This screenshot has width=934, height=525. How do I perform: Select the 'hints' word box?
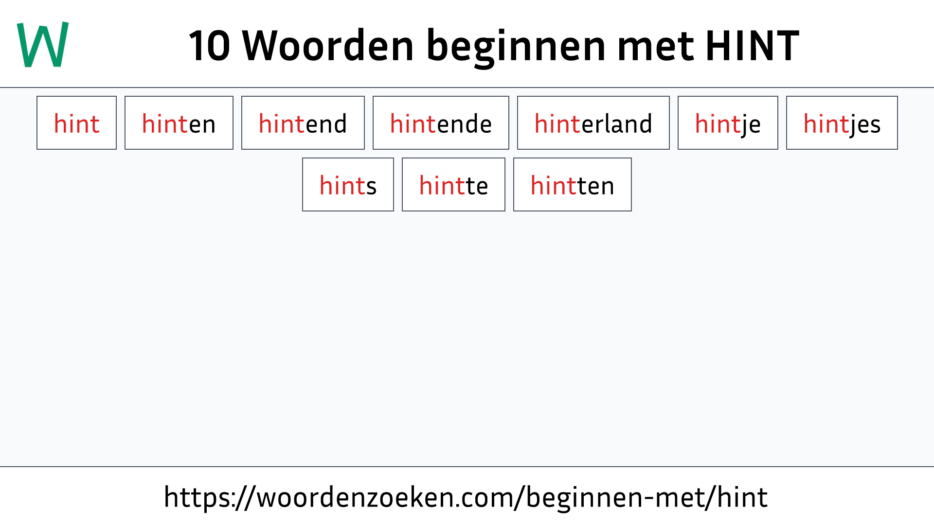(x=348, y=185)
